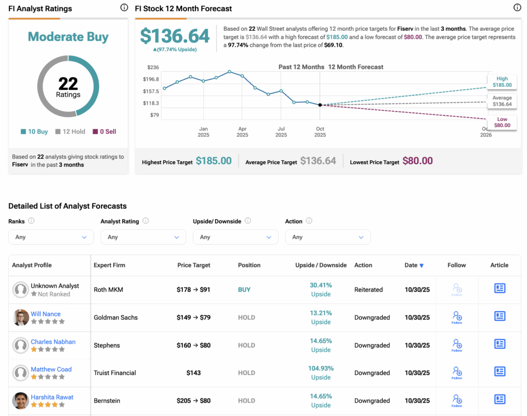The image size is (527, 416).
Task: Click Matthew Coad's profile avatar
Action: 21,373
